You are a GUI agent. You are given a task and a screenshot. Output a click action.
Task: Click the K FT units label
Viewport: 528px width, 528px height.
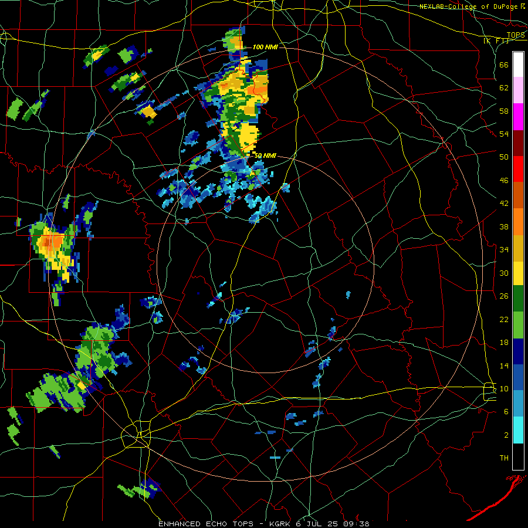(x=496, y=40)
